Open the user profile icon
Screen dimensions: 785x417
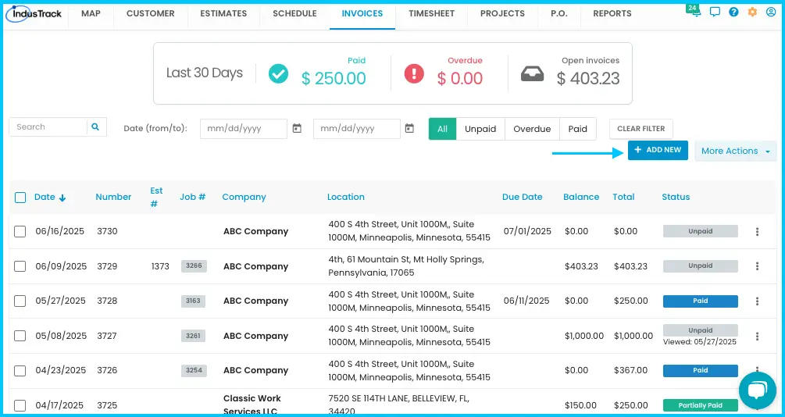click(771, 12)
